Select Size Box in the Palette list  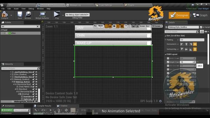pos(20,33)
